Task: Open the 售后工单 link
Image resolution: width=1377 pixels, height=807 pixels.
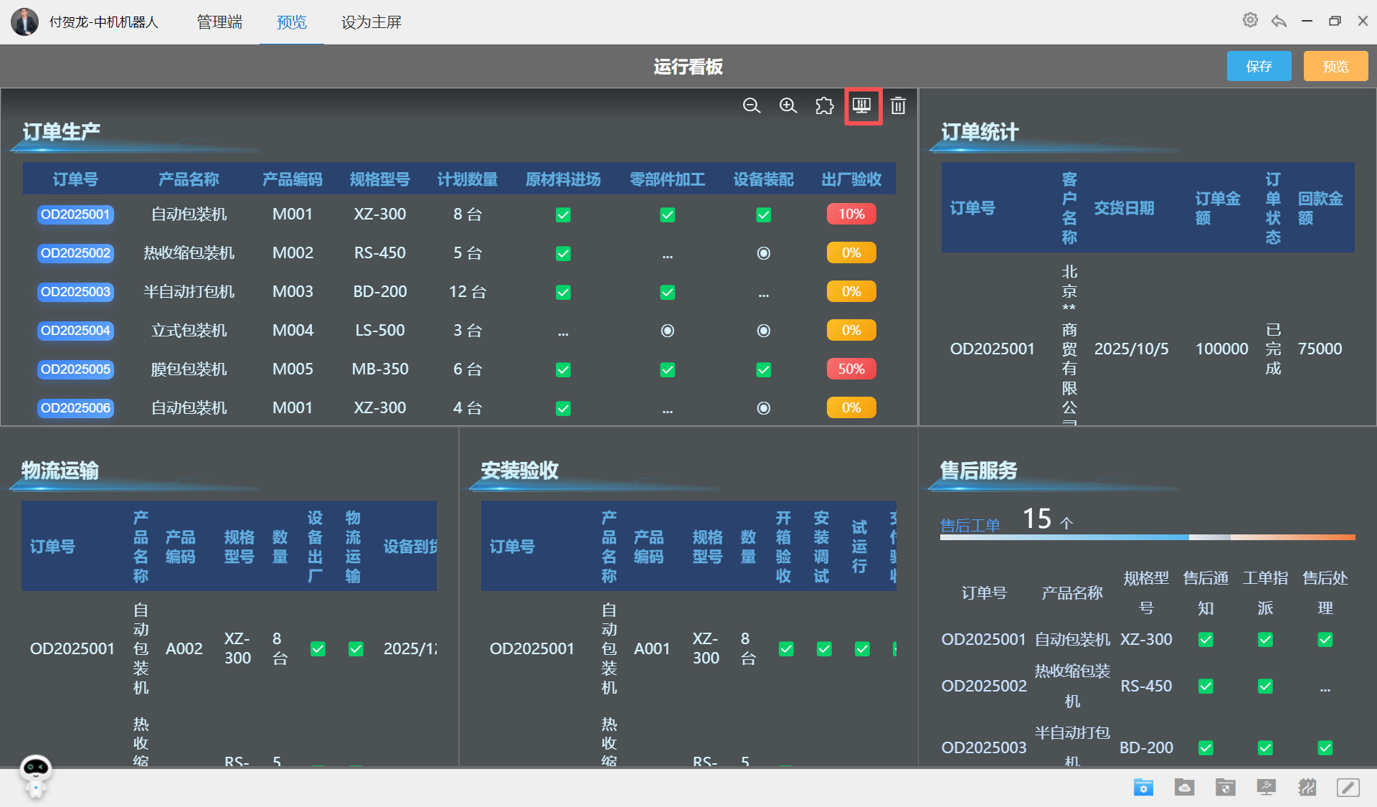Action: pos(970,525)
